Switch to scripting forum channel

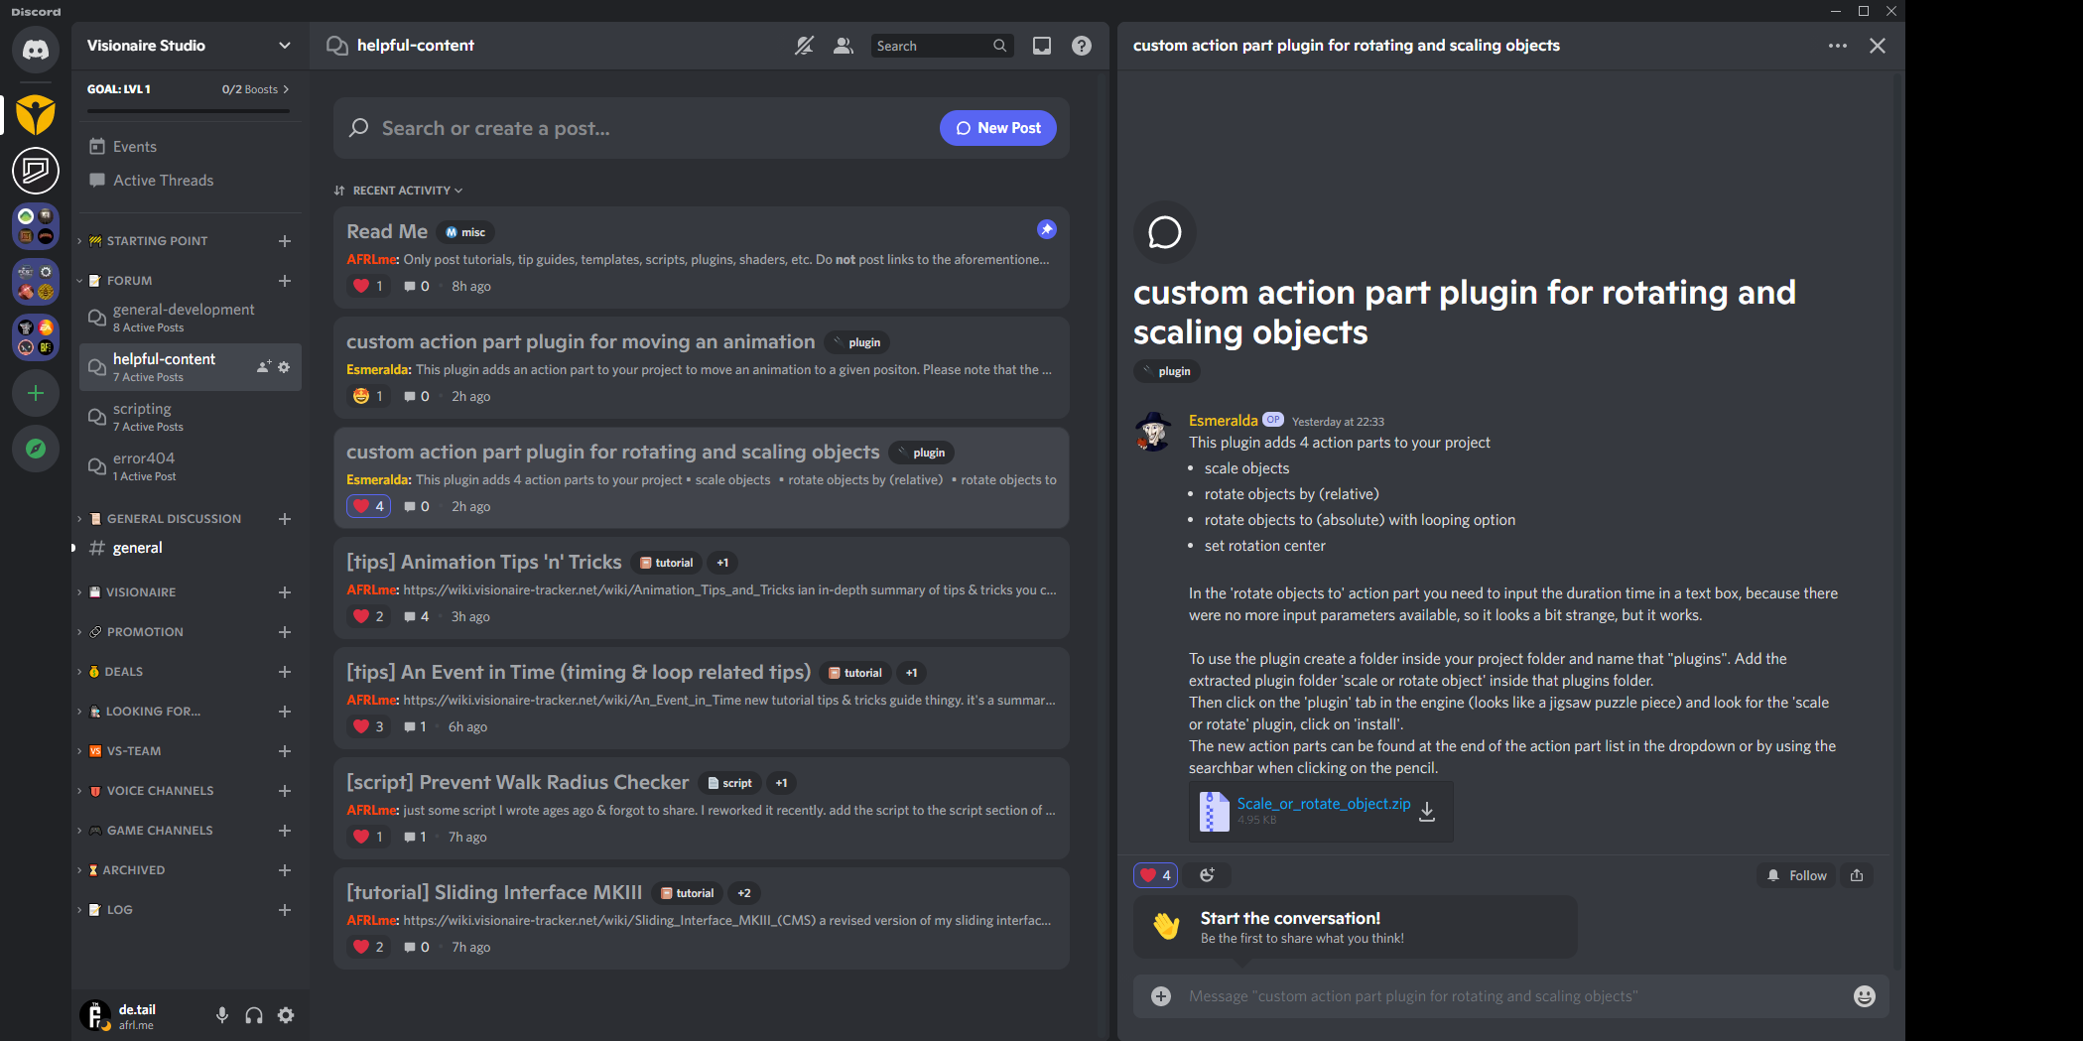pyautogui.click(x=191, y=417)
